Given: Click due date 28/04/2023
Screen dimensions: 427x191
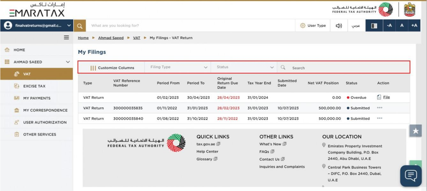Looking at the screenshot, I should [228, 98].
